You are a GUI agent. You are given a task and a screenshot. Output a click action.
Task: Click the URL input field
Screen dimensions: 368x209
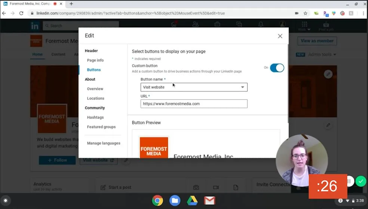194,104
